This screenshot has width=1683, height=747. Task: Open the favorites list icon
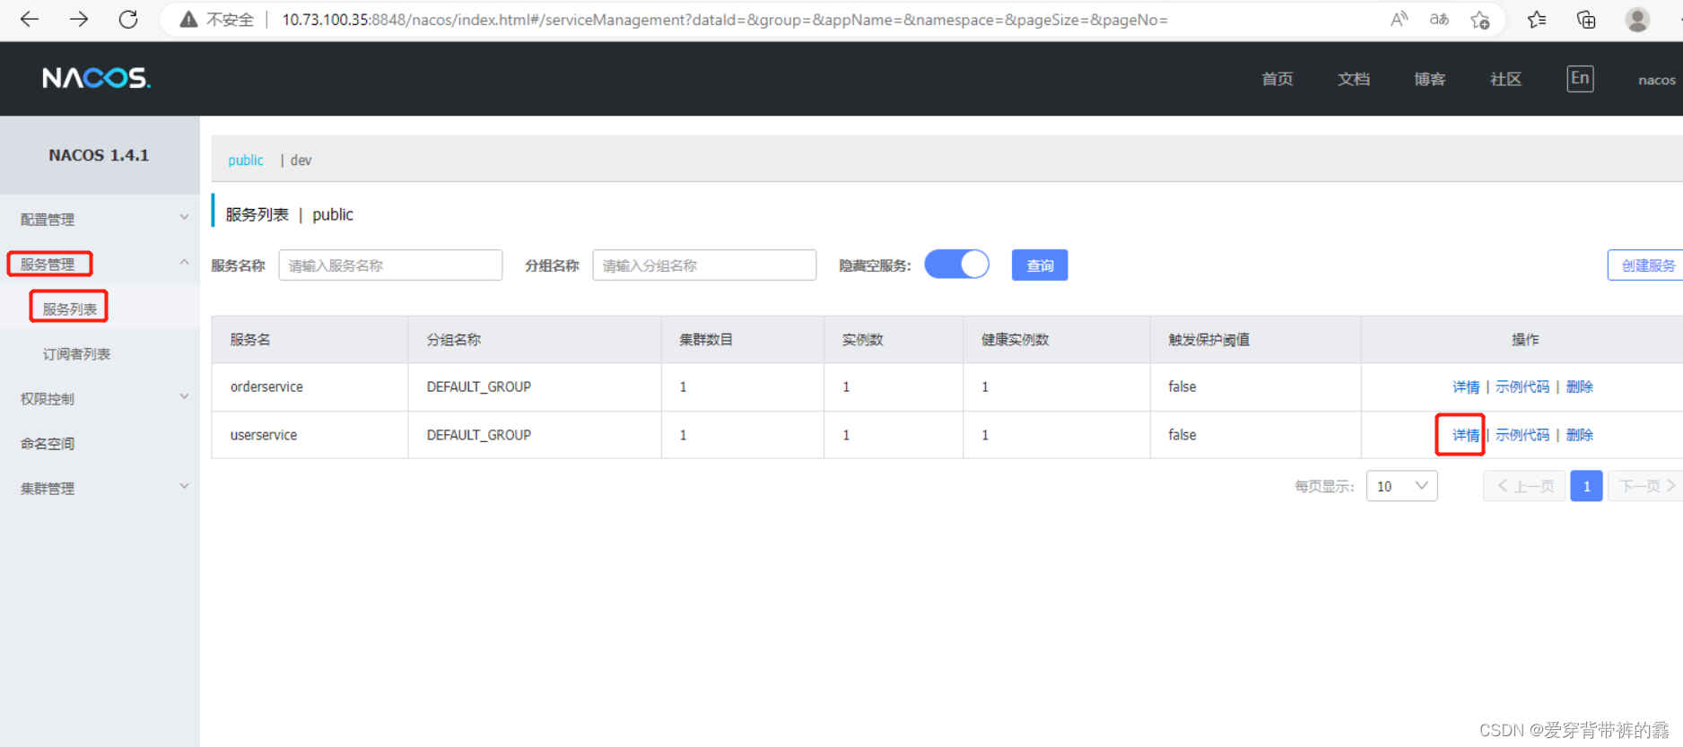[x=1537, y=19]
